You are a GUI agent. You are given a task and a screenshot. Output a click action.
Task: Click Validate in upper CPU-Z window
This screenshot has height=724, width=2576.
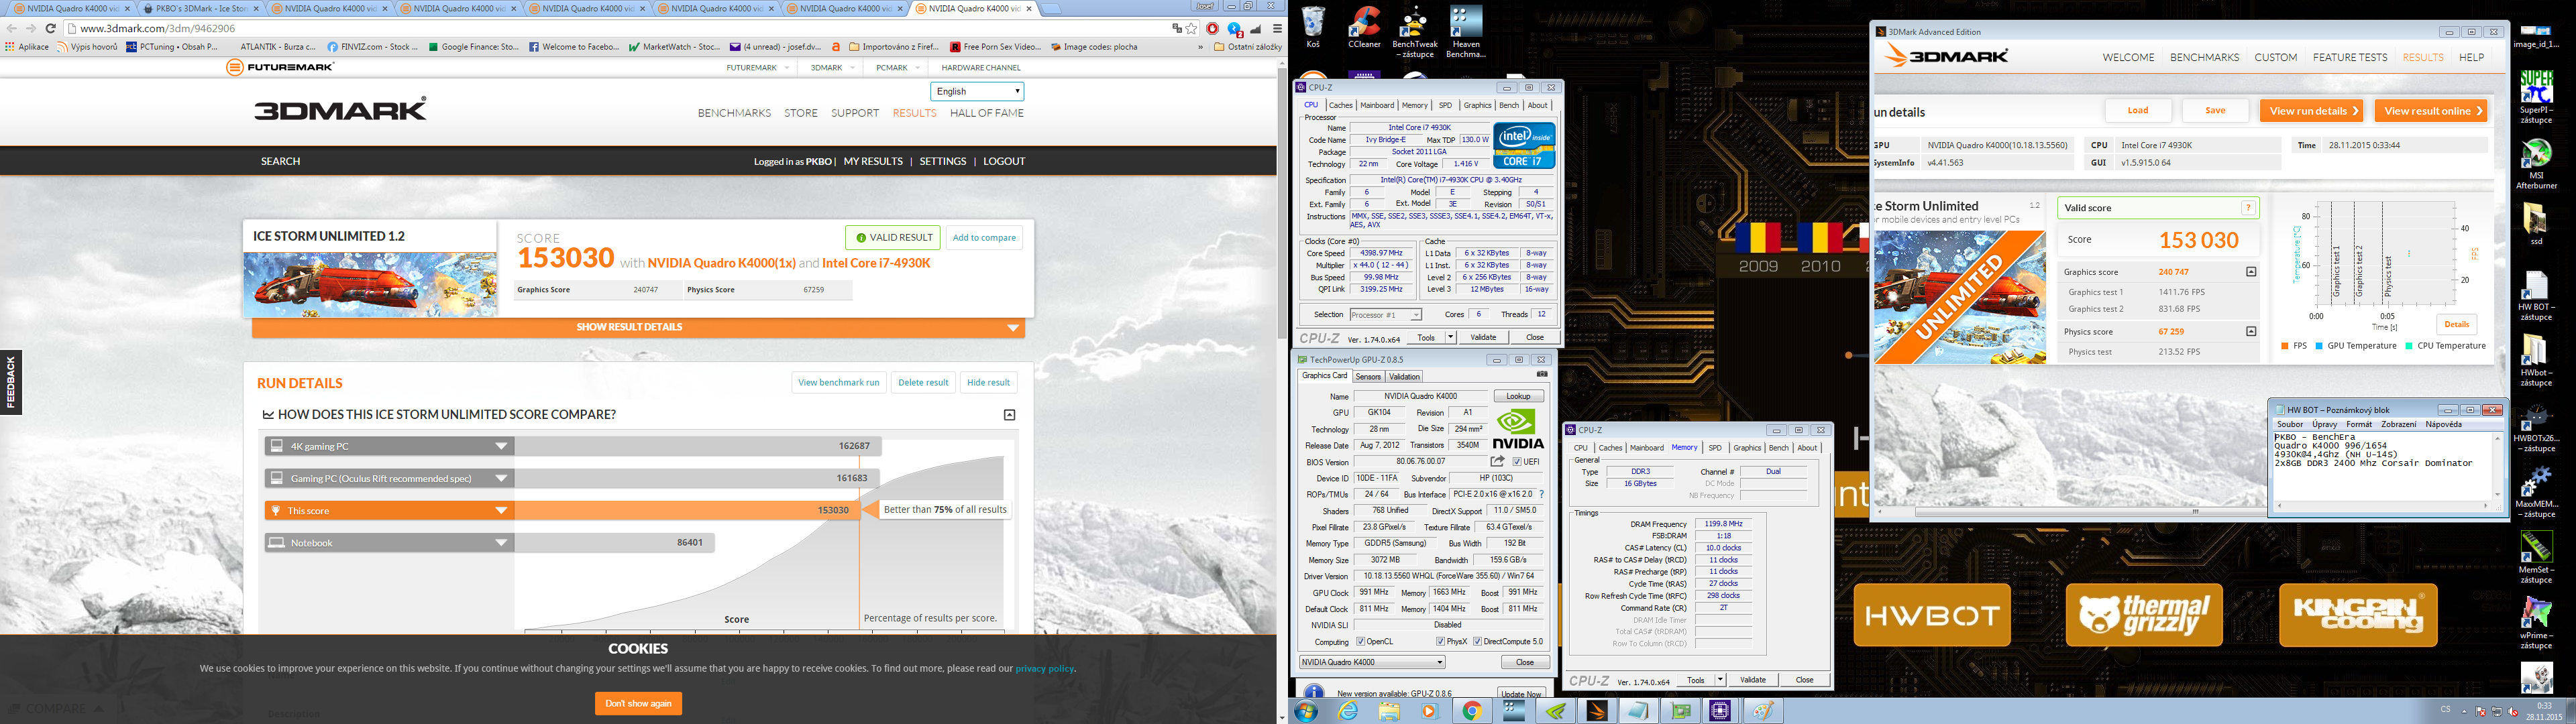1483,337
